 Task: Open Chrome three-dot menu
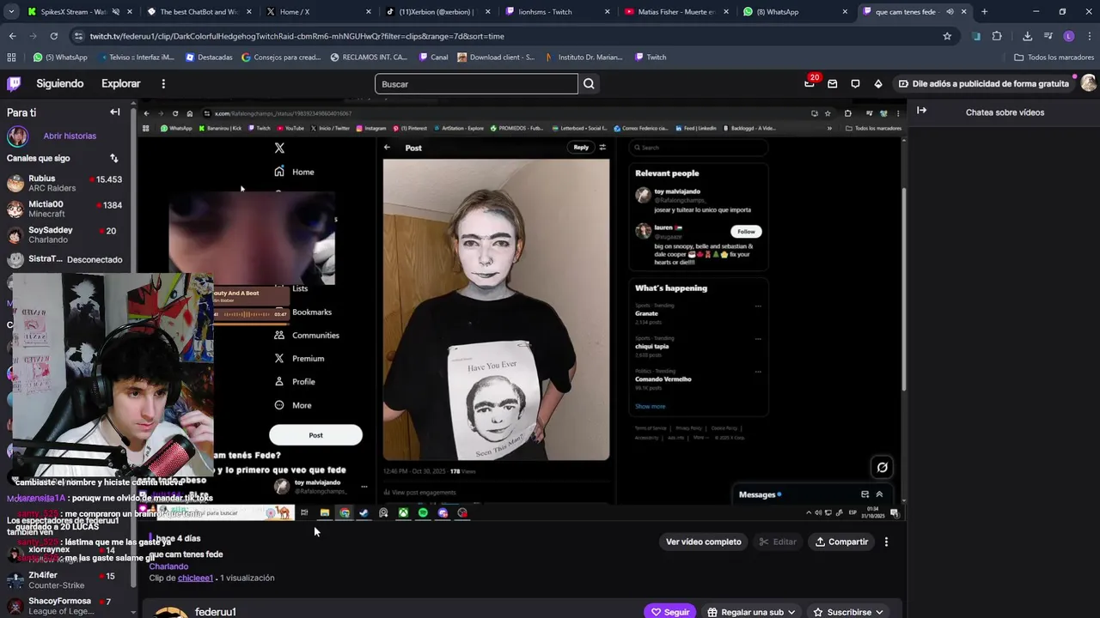click(1088, 36)
